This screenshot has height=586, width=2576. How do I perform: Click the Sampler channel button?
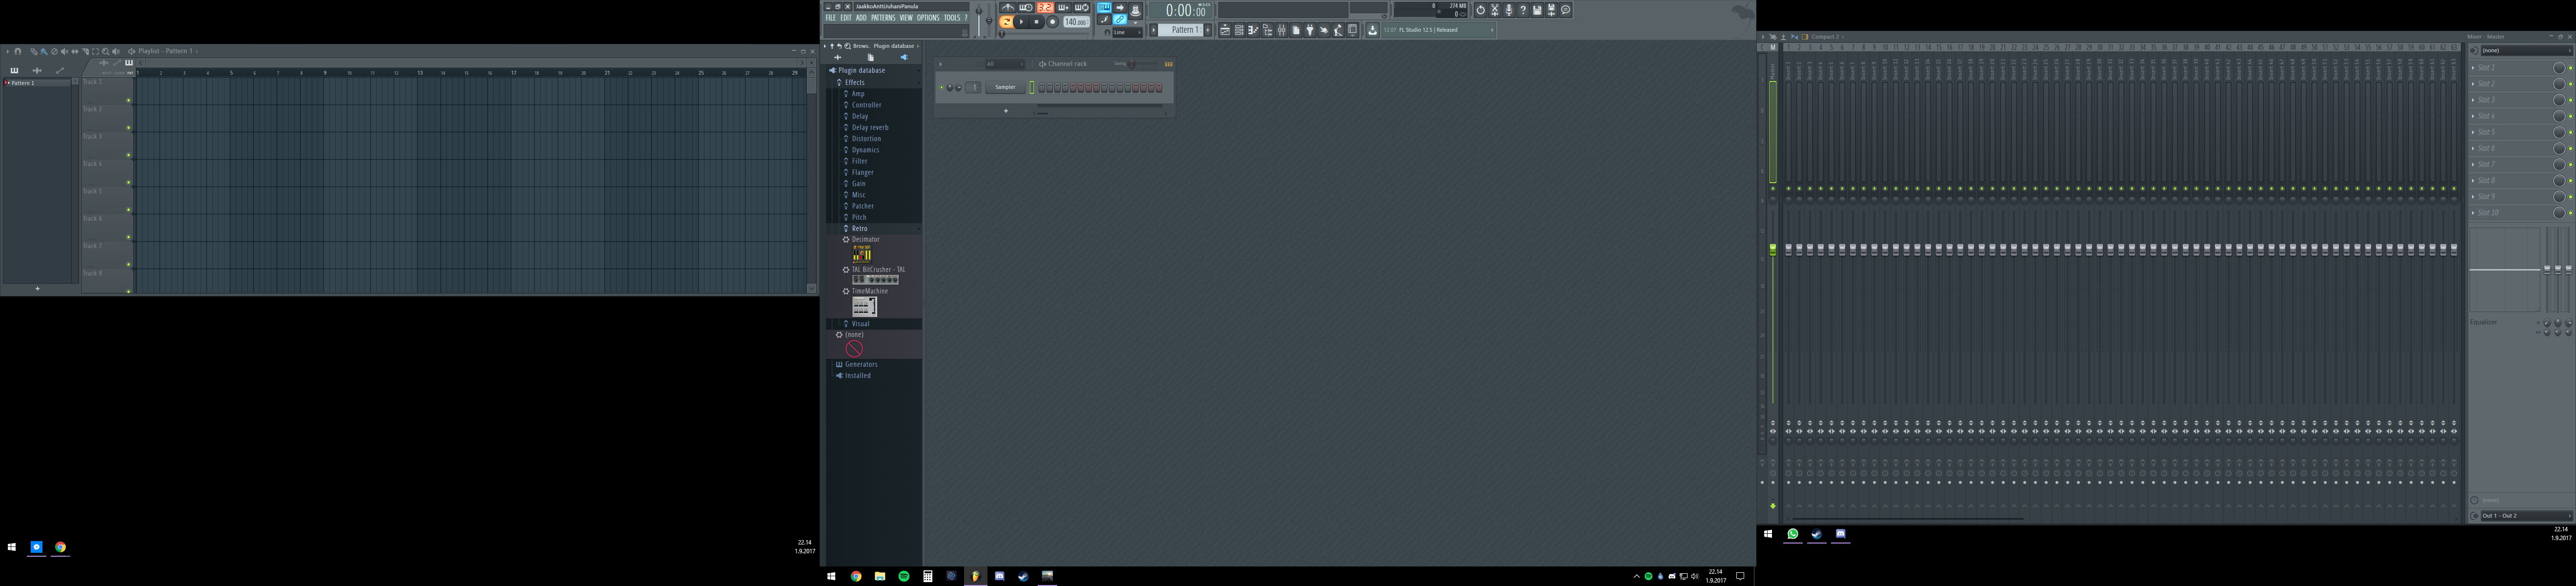point(1005,87)
